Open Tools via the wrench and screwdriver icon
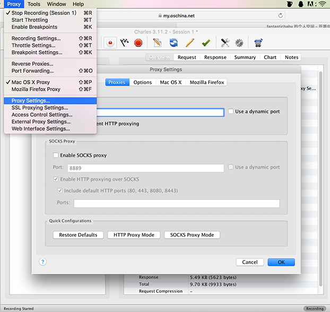The width and height of the screenshot is (330, 312). pos(225,43)
